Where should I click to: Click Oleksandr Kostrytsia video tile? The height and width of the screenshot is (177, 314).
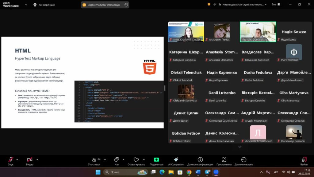point(186,92)
